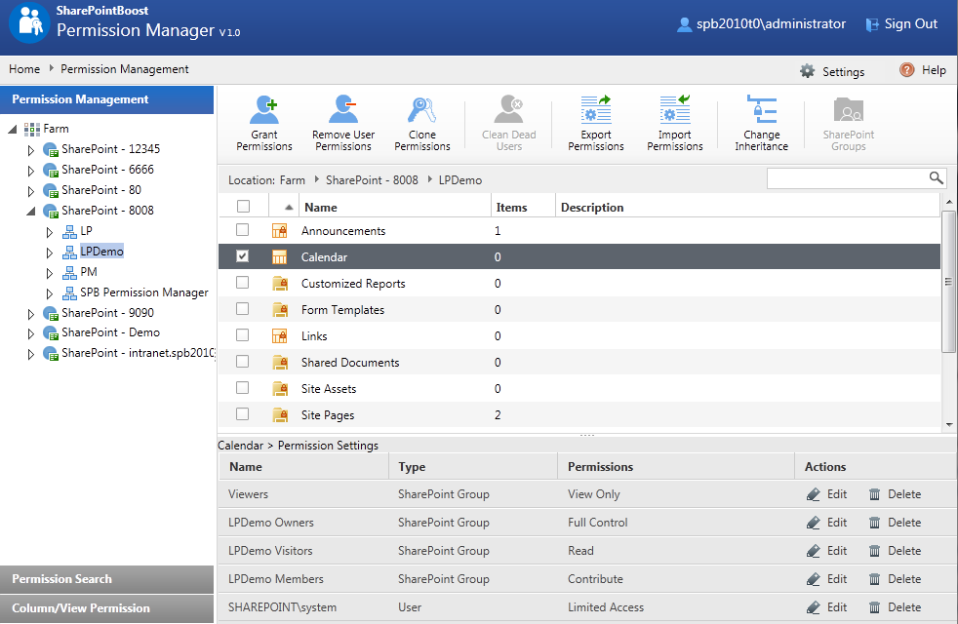This screenshot has height=624, width=958.
Task: Open Settings gear icon
Action: click(807, 71)
